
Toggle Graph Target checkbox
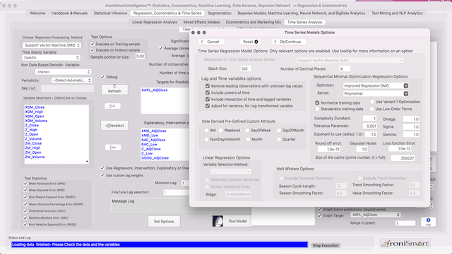319,215
